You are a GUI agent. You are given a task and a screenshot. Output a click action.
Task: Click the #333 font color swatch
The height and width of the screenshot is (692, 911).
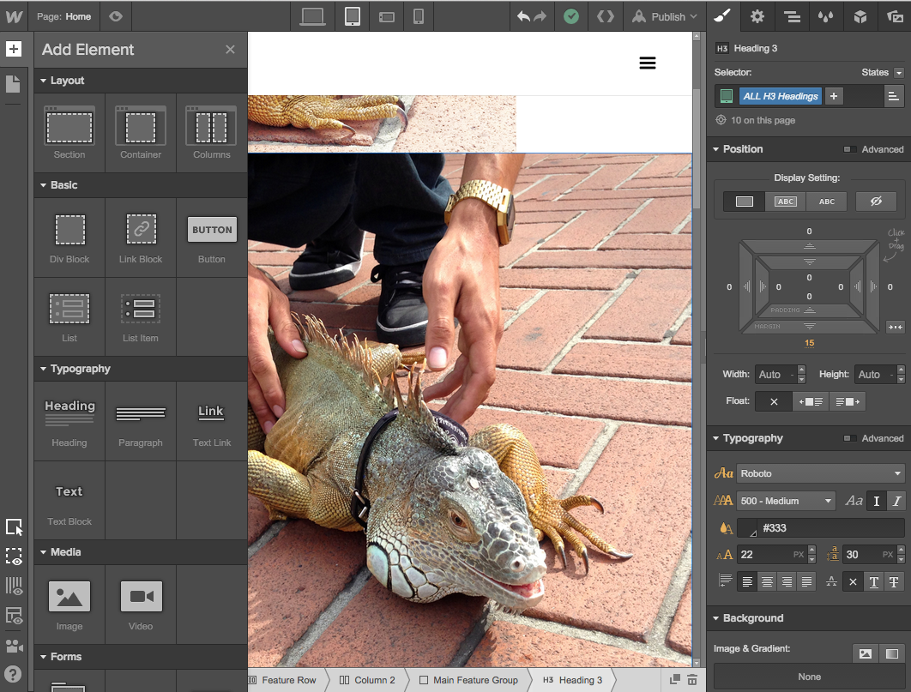(x=747, y=528)
